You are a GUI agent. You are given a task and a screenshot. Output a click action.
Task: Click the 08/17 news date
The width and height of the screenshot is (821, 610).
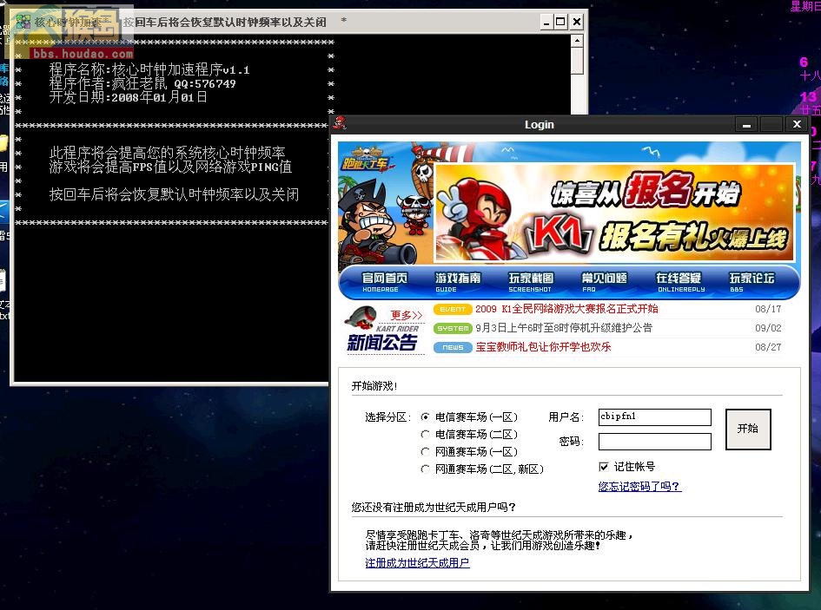coord(768,309)
